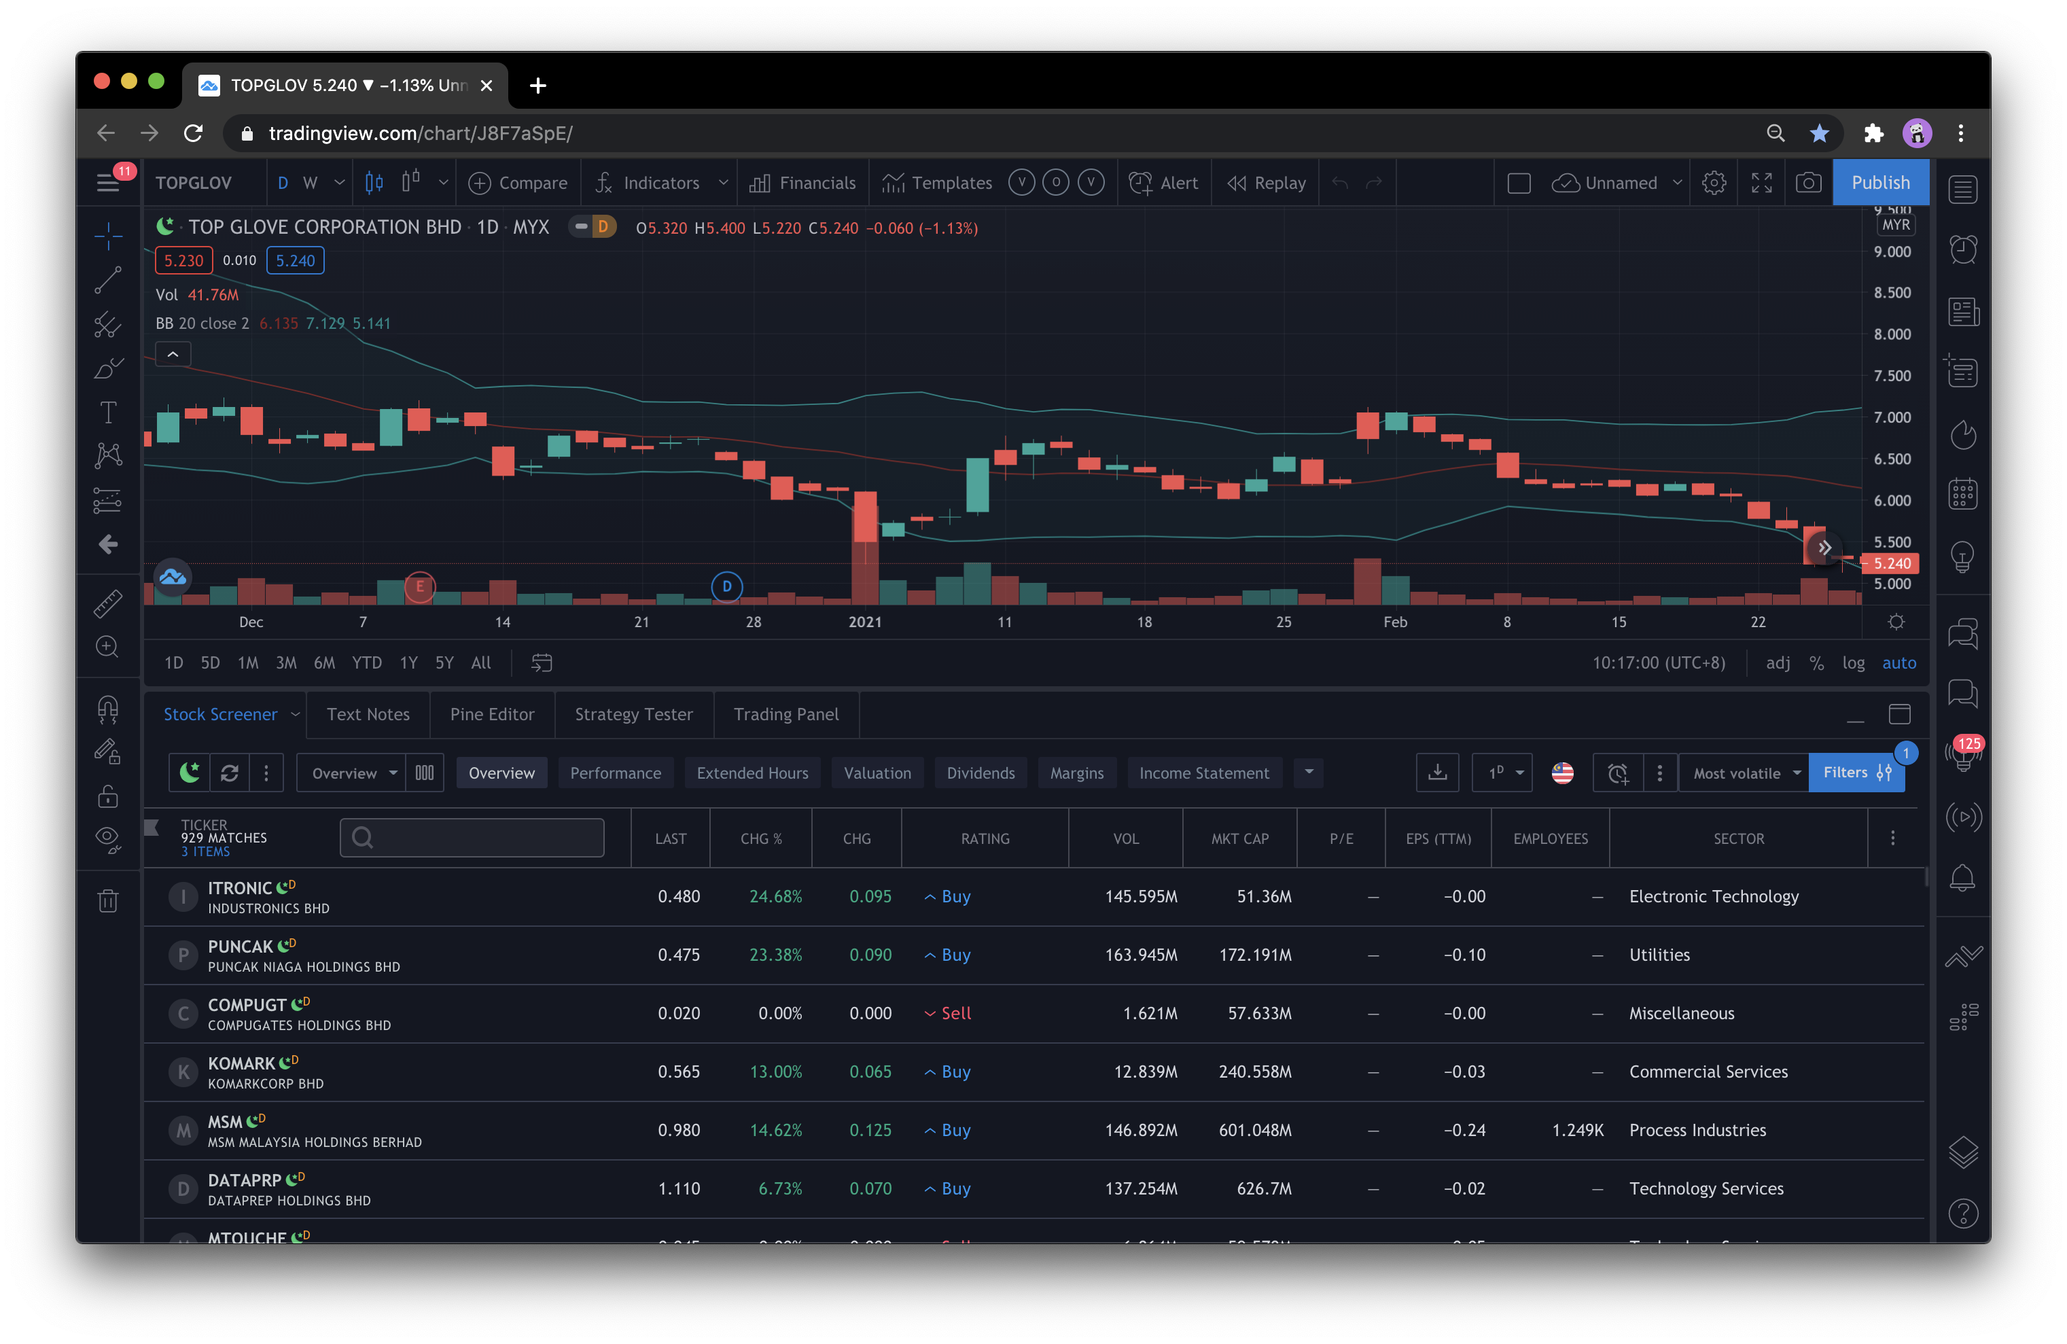Take a chart snapshot with camera icon

[1808, 182]
